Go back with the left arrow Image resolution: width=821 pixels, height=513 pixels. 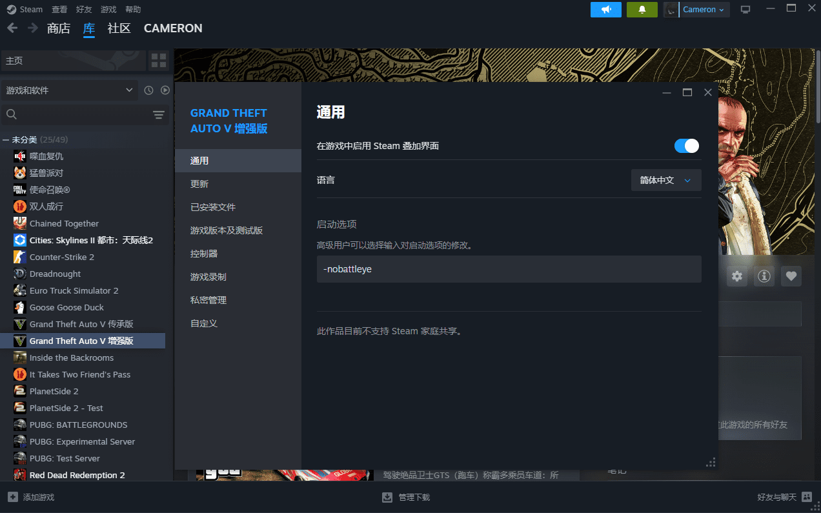click(13, 28)
